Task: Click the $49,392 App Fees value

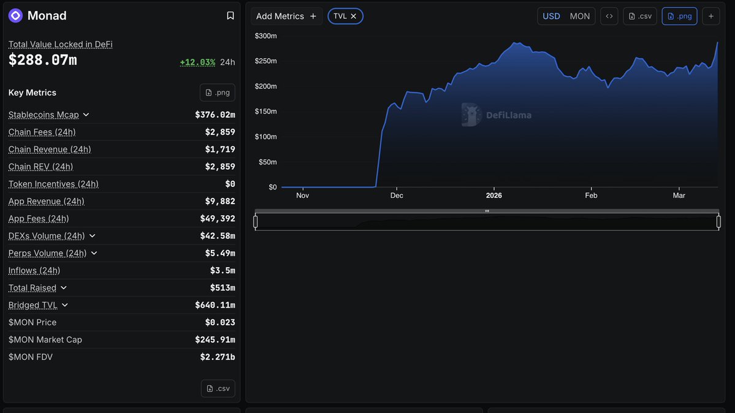Action: coord(218,218)
